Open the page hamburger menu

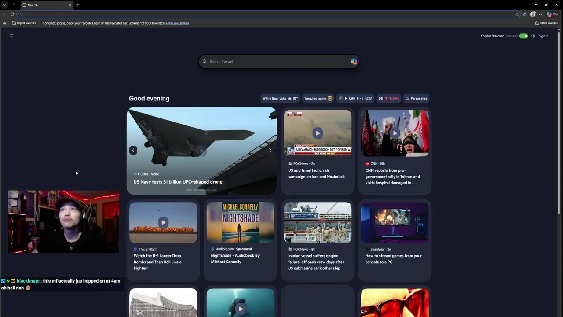[11, 36]
